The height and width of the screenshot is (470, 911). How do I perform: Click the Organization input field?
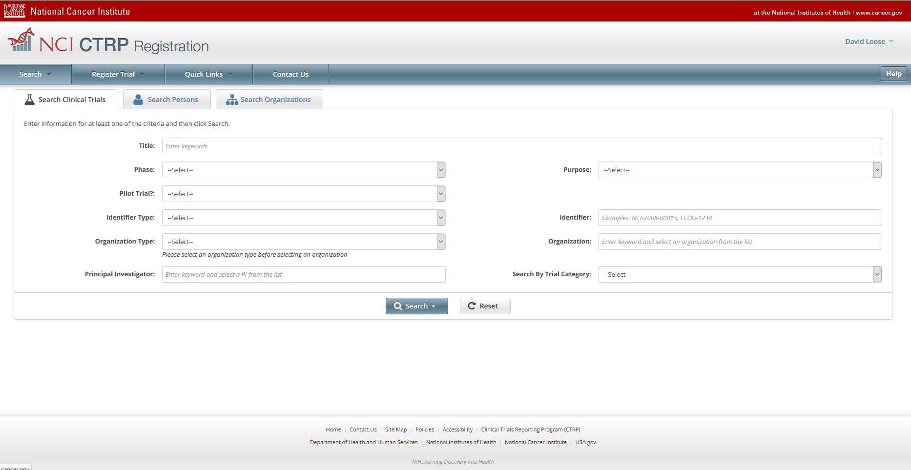coord(740,242)
